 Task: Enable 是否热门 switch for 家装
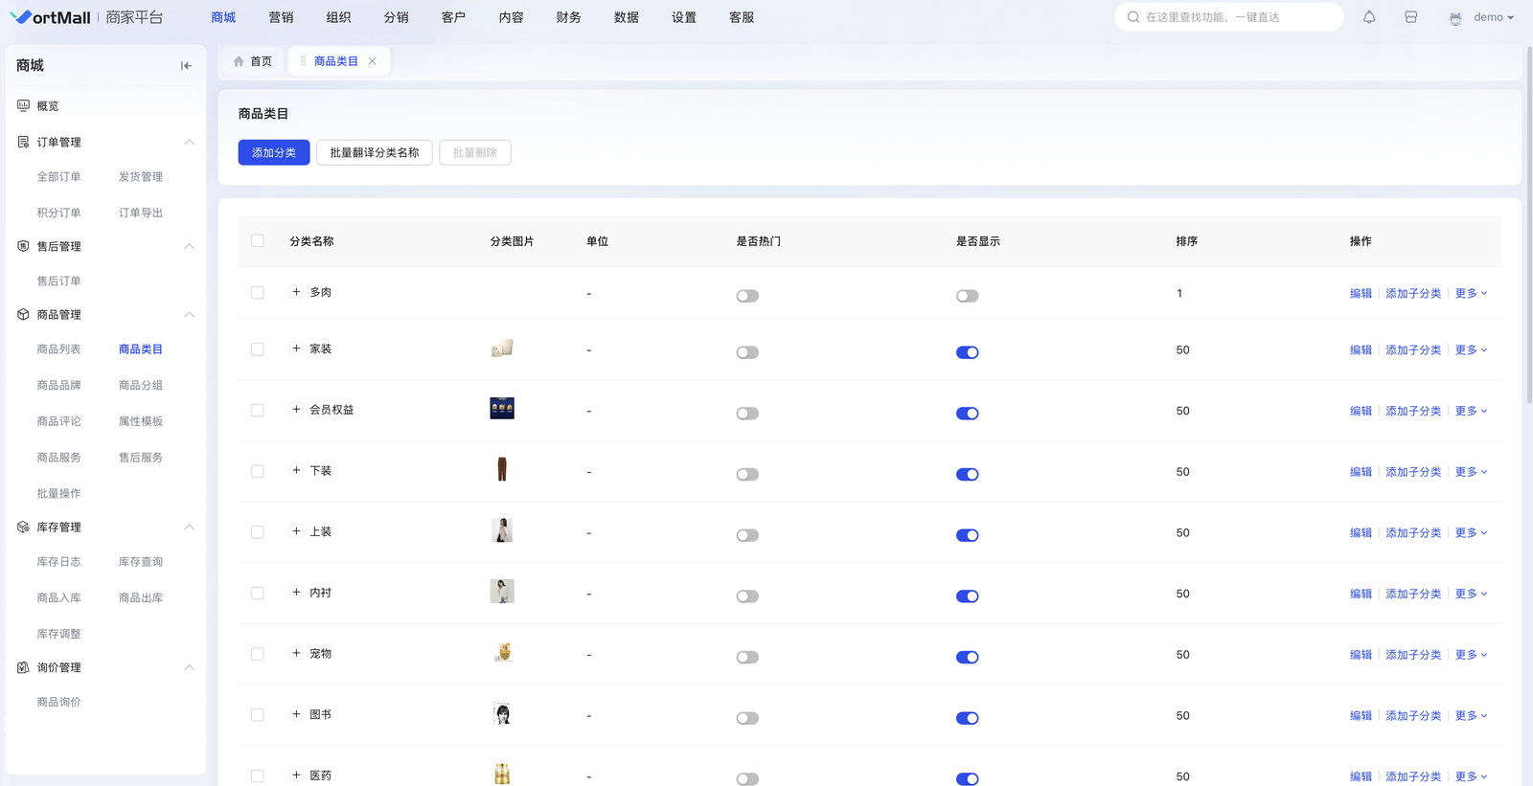(x=747, y=352)
